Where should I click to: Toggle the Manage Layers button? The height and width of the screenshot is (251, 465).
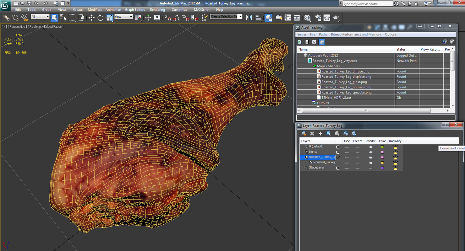(x=268, y=18)
